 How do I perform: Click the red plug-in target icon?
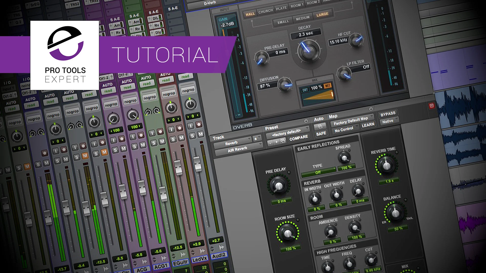[x=432, y=106]
